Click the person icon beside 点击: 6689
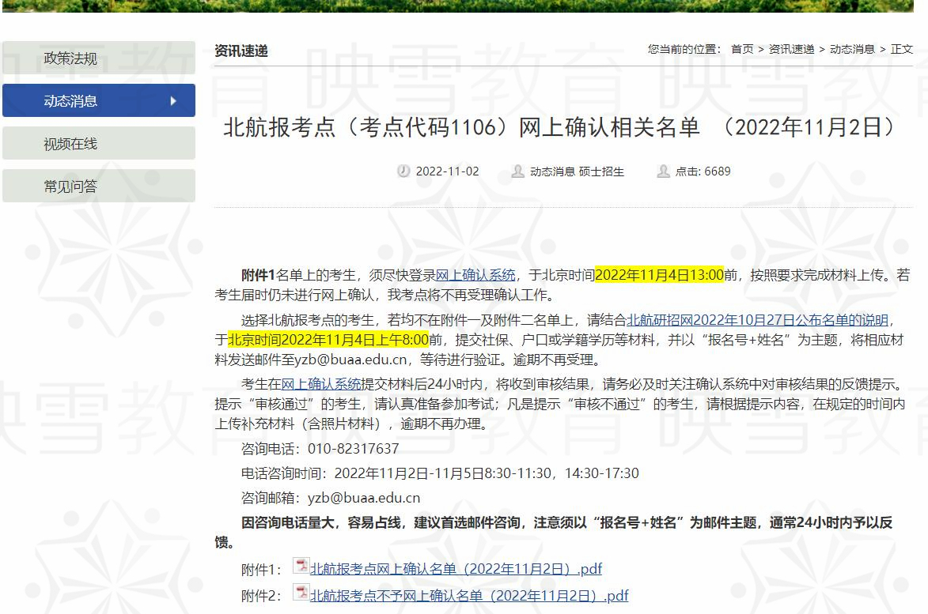Image resolution: width=928 pixels, height=614 pixels. tap(664, 171)
